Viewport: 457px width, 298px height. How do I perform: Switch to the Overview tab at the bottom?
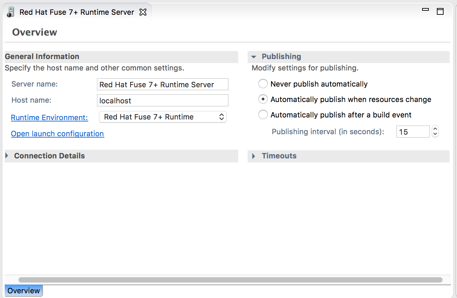(x=24, y=291)
